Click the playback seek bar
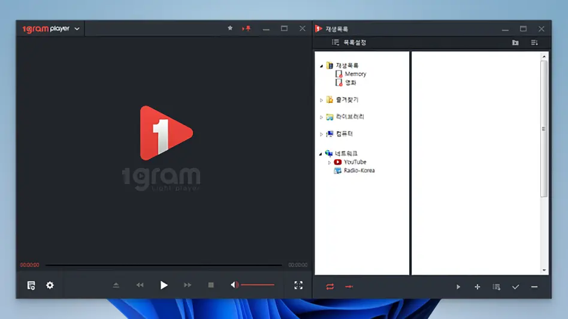568x319 pixels. point(164,265)
